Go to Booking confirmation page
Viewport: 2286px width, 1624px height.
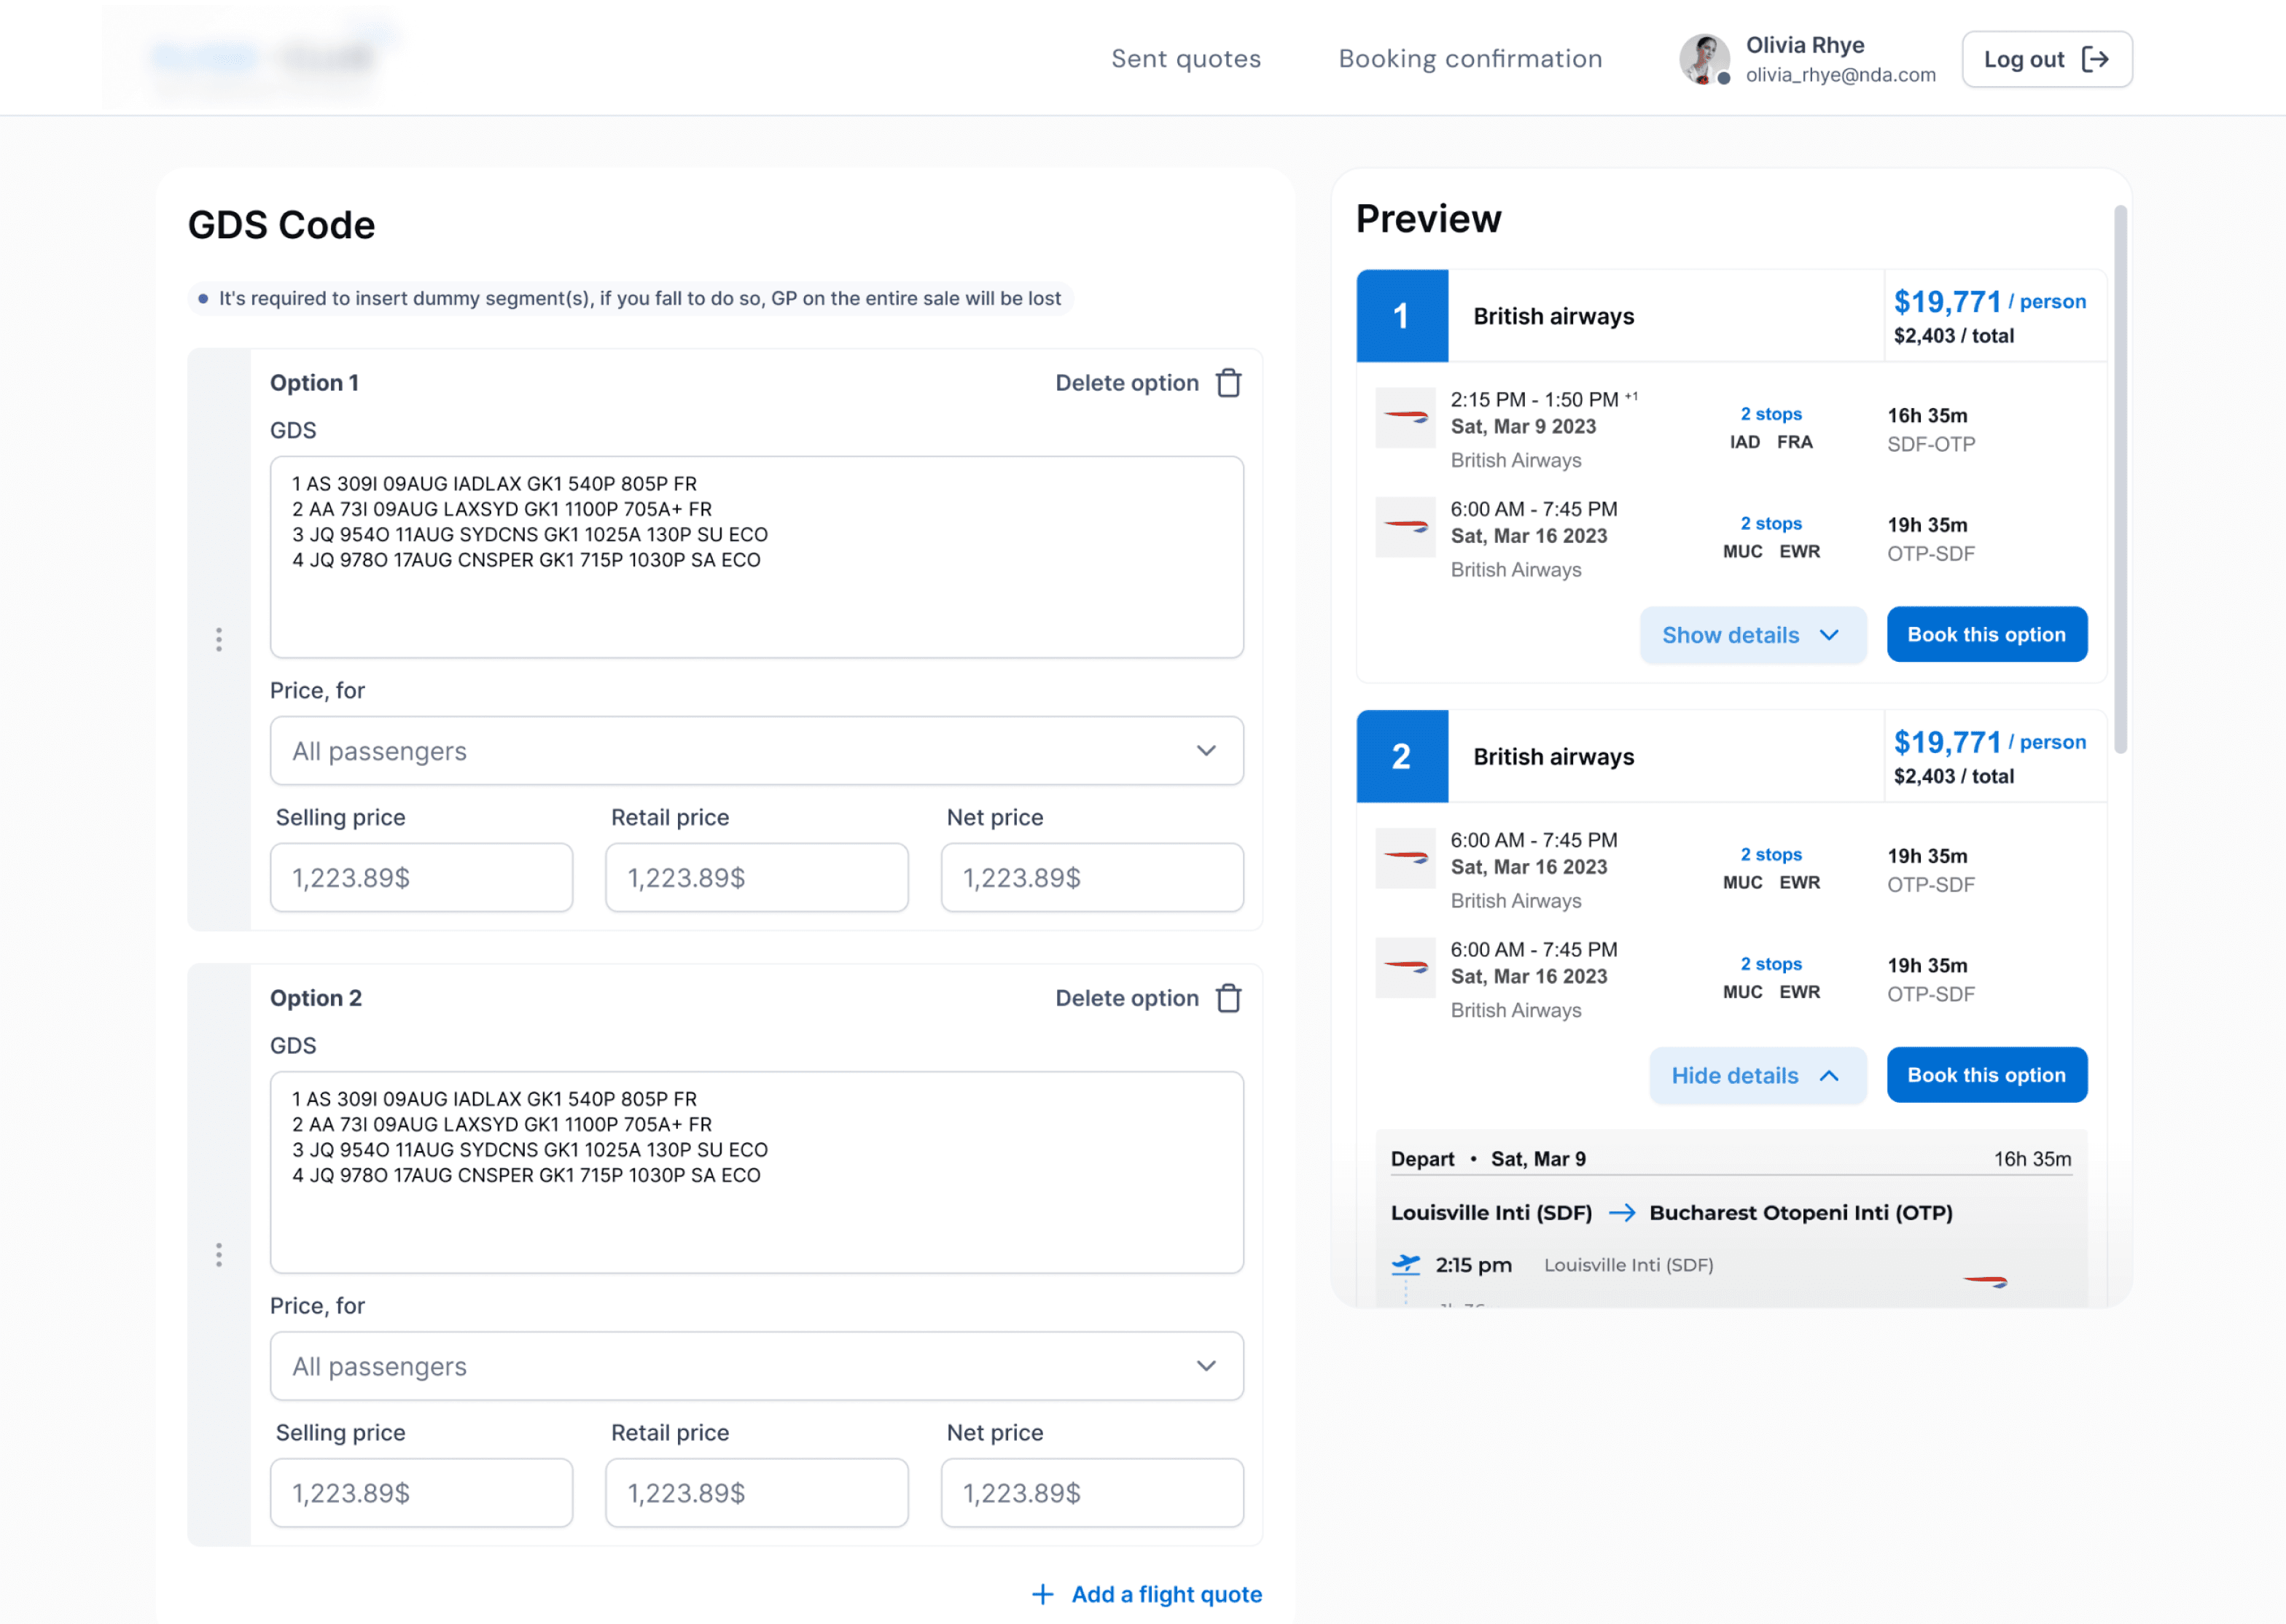pyautogui.click(x=1470, y=59)
